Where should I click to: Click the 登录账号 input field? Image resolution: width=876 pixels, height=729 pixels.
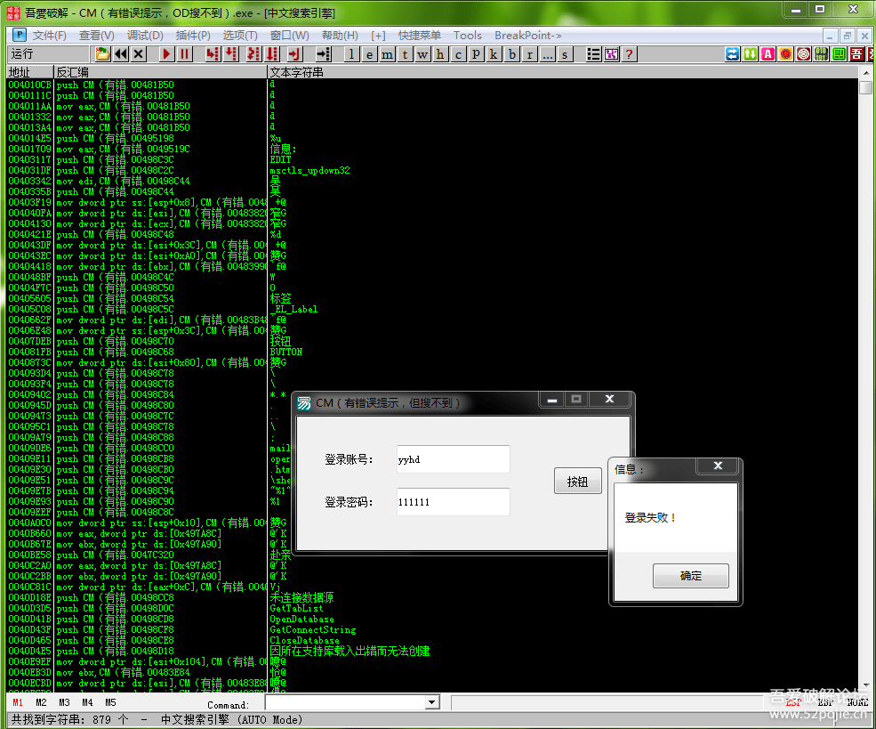[x=453, y=459]
